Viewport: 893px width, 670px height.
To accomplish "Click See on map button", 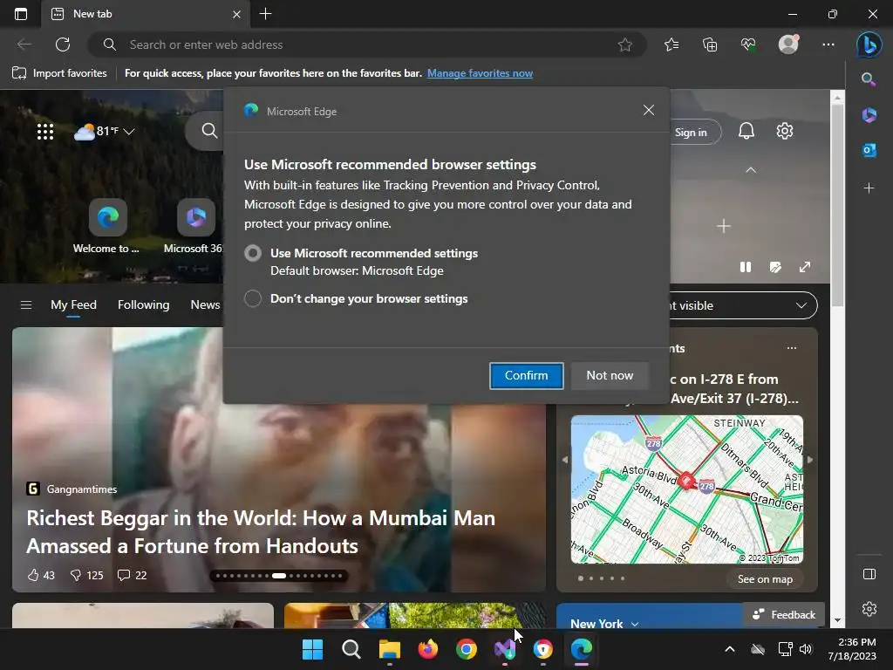I will pyautogui.click(x=765, y=579).
